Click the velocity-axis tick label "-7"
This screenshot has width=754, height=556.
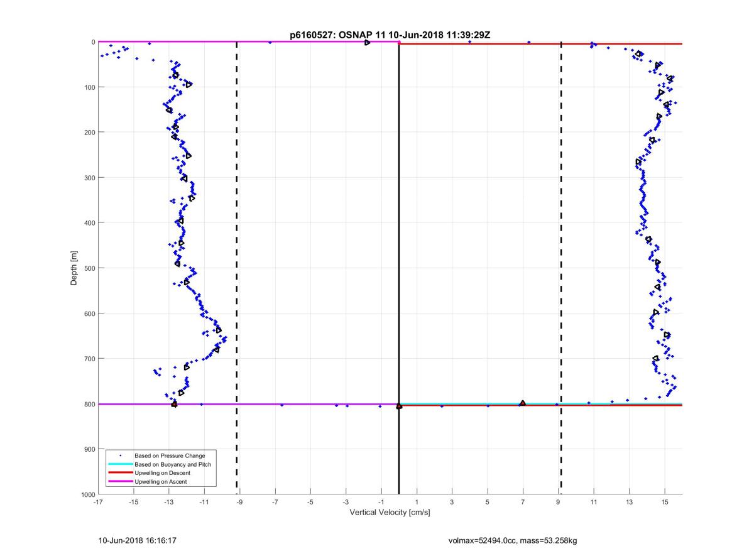pyautogui.click(x=275, y=502)
